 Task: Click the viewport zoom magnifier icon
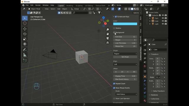(x=107, y=29)
